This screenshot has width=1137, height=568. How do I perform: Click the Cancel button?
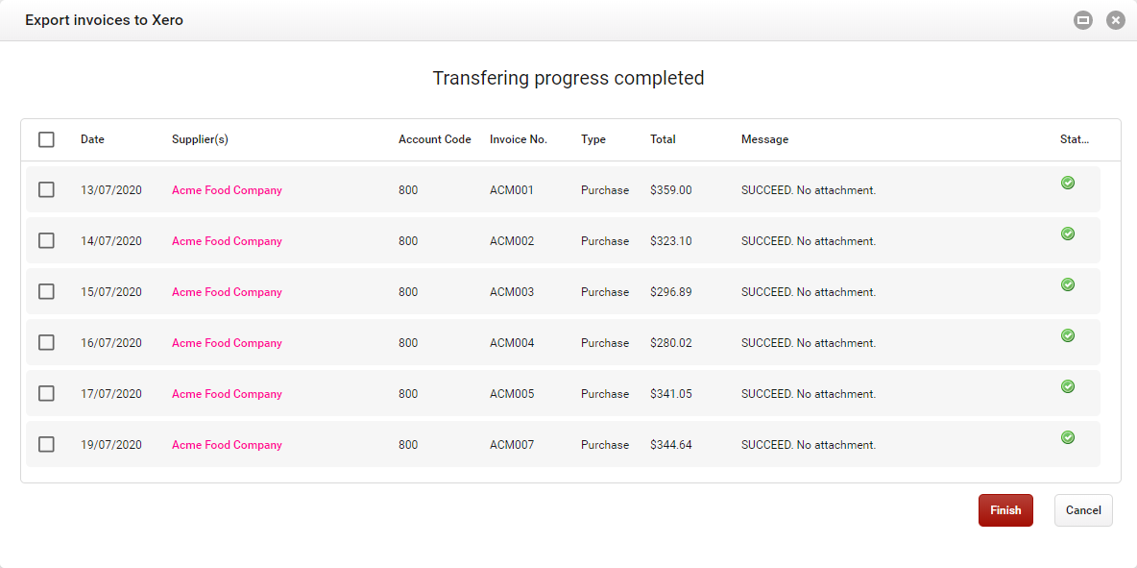click(x=1083, y=510)
